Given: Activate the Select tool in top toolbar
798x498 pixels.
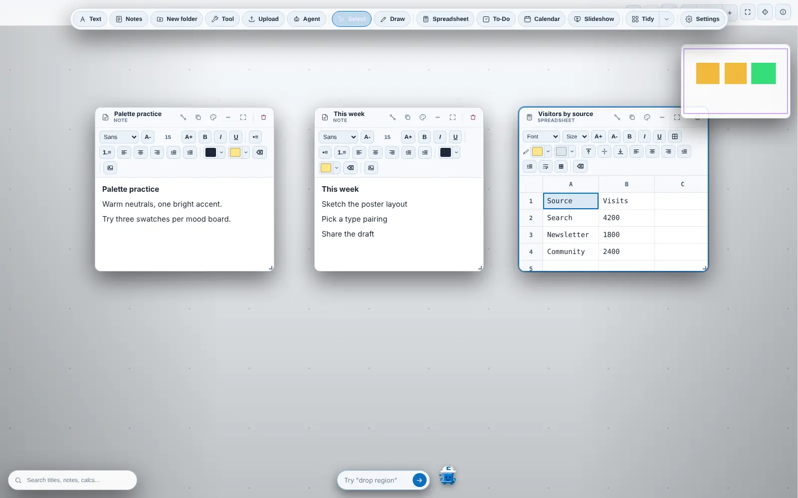Looking at the screenshot, I should click(x=352, y=19).
